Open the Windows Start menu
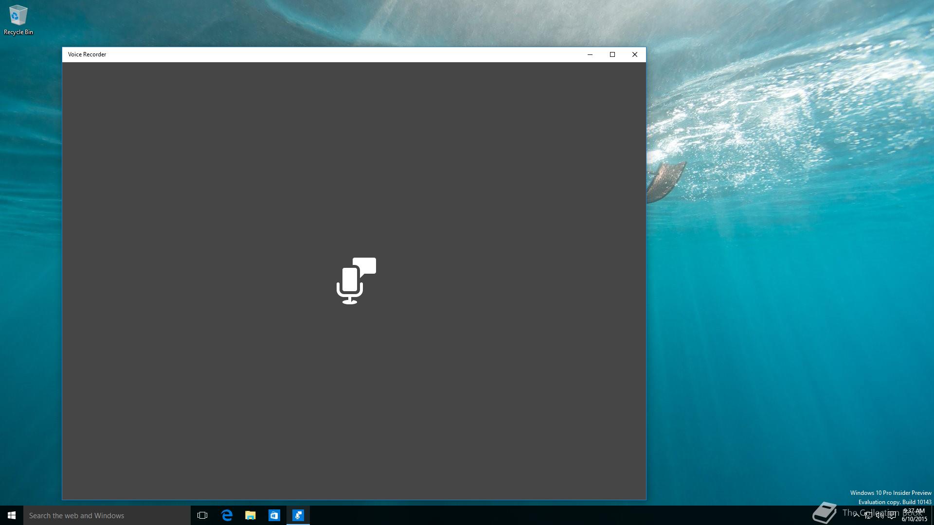 click(x=12, y=515)
